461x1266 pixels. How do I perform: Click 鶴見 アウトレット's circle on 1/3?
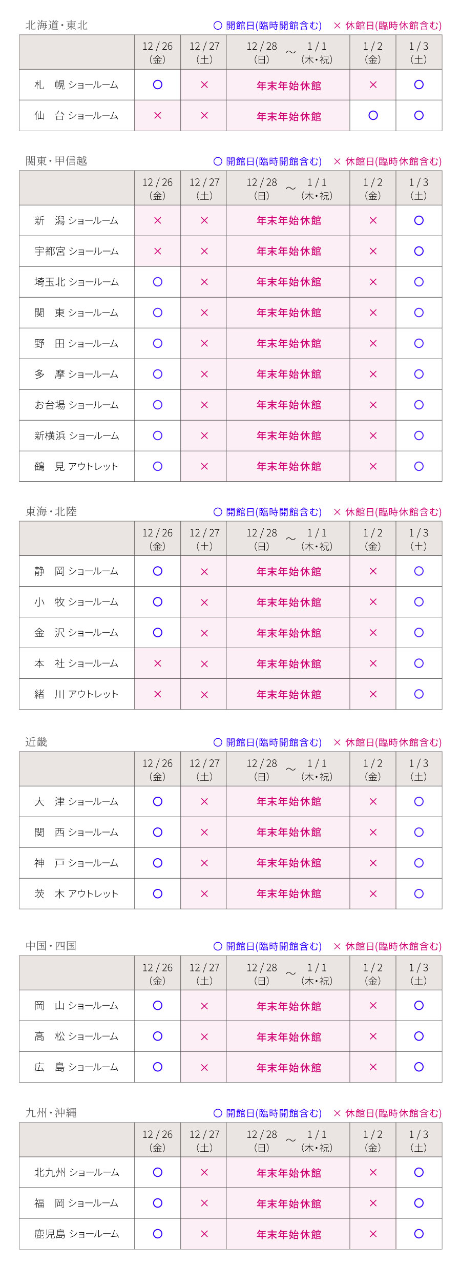[418, 467]
